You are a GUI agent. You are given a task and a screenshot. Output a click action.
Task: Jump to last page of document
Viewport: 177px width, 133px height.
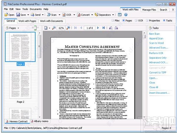(x=103, y=28)
